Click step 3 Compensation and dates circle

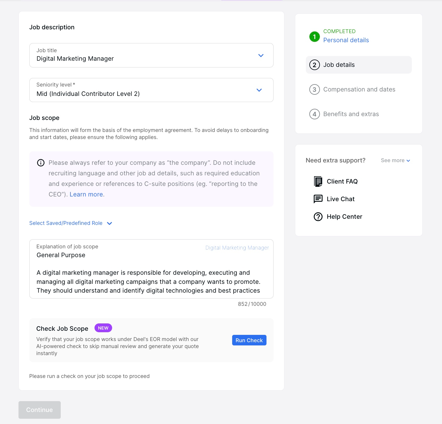314,89
